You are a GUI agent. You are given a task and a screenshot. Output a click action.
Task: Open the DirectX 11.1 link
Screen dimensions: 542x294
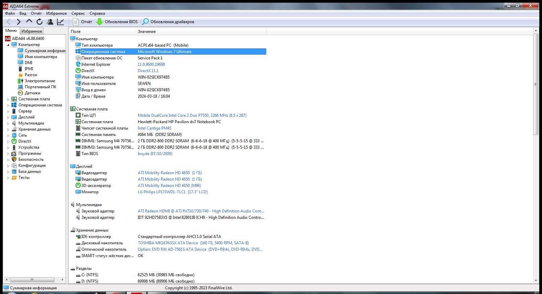point(148,71)
